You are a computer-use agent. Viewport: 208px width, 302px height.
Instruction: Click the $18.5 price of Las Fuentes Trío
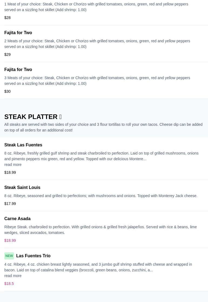click(x=9, y=284)
